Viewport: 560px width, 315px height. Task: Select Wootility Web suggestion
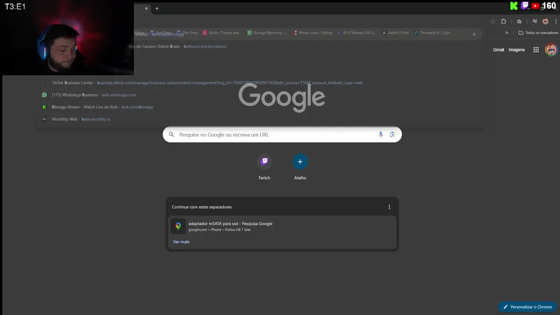click(x=262, y=119)
